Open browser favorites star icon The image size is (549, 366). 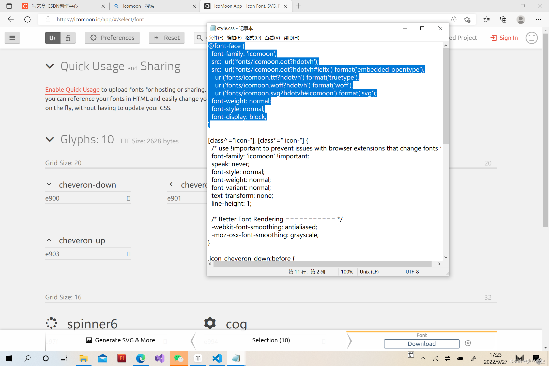coord(486,20)
